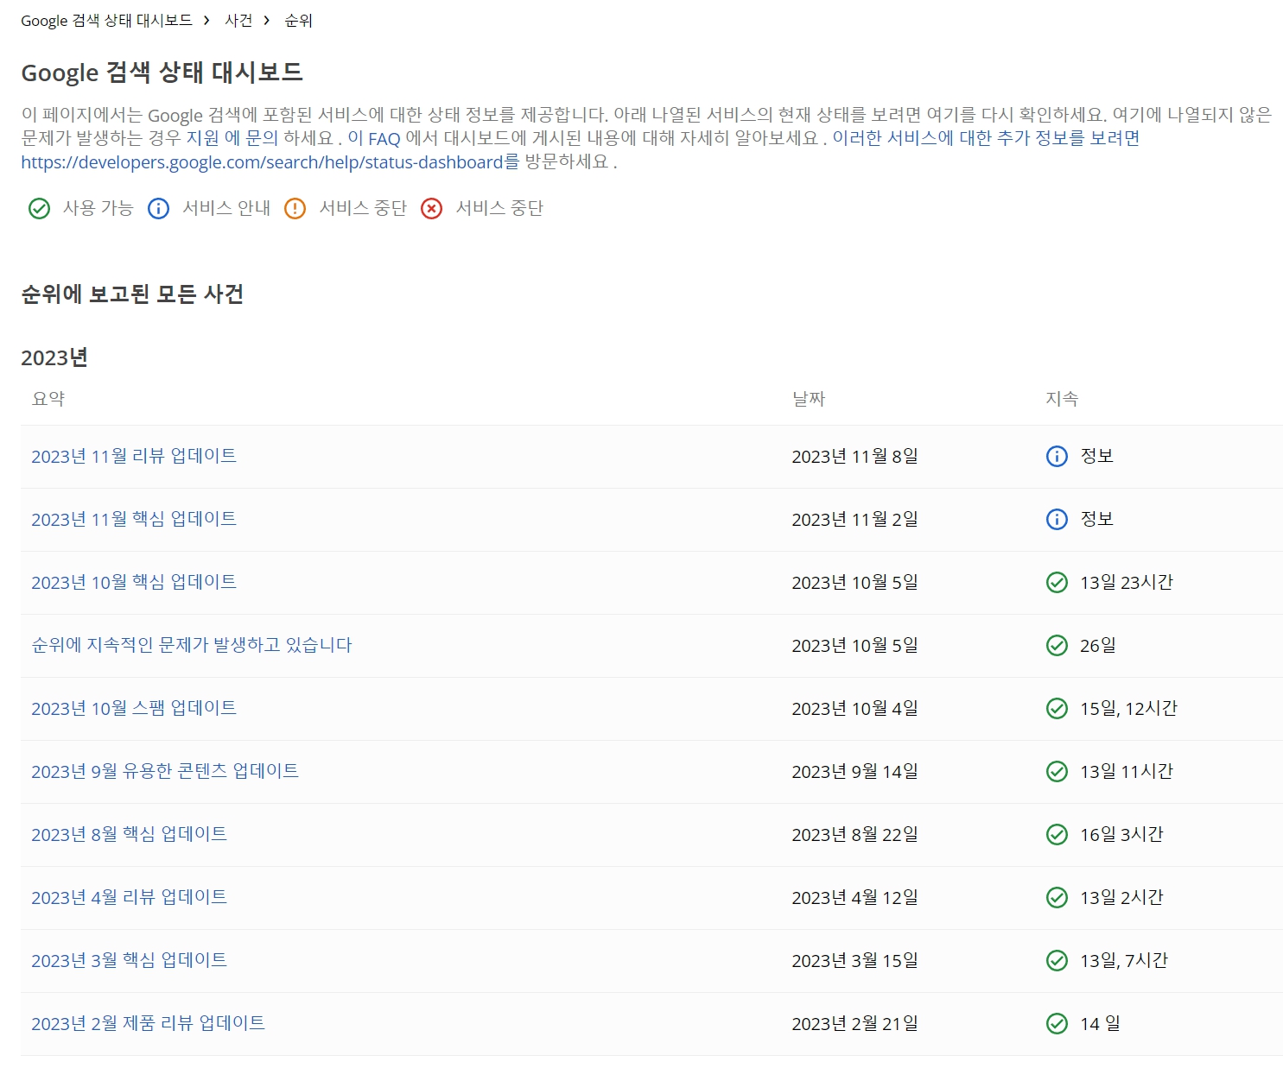Click the duration text 15일, 12시간
This screenshot has height=1081, width=1283.
[1128, 709]
